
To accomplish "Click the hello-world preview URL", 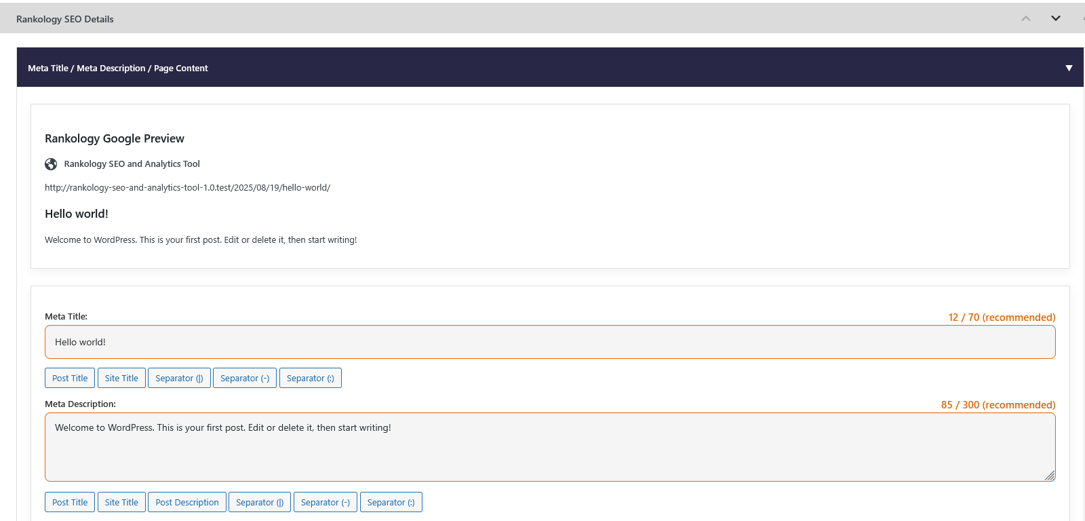I will coord(187,188).
